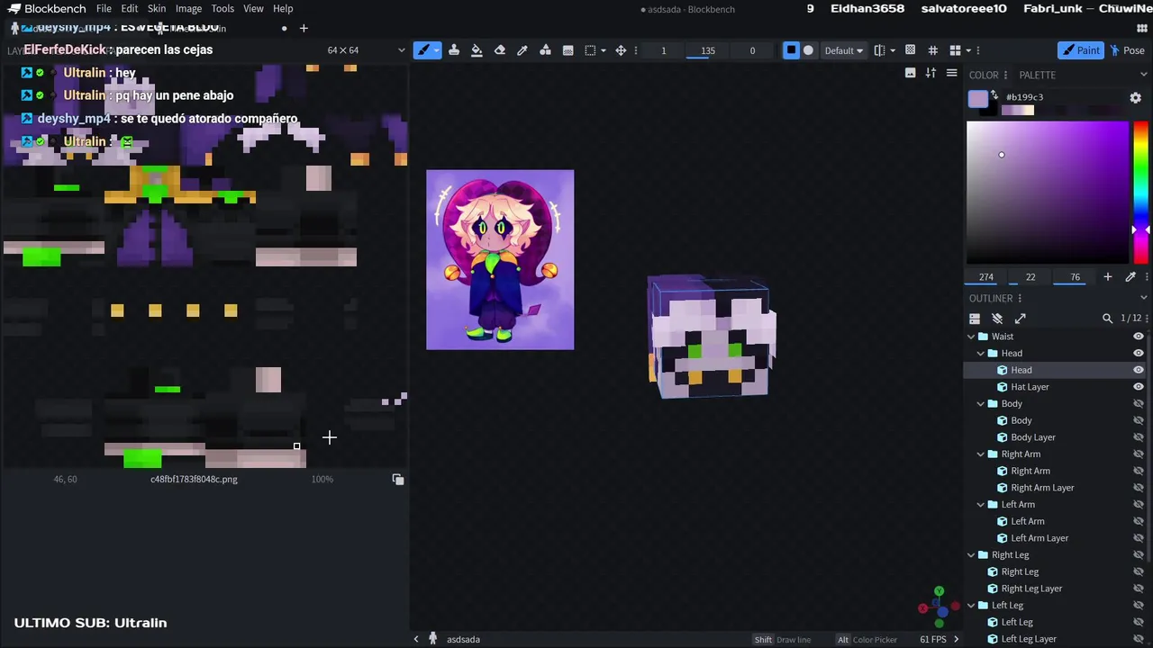Screen dimensions: 1153x648
Task: Select the Gradient tool
Action: tap(567, 50)
